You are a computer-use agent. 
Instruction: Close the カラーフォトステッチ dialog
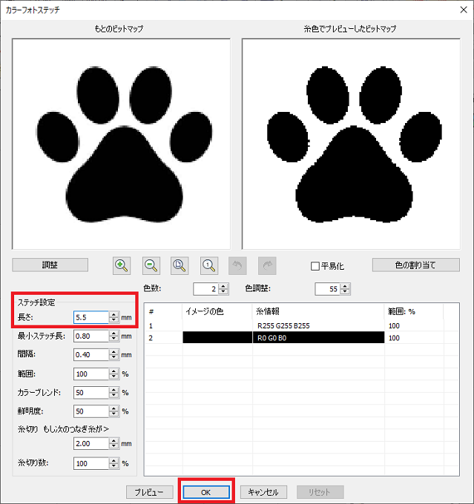click(464, 10)
